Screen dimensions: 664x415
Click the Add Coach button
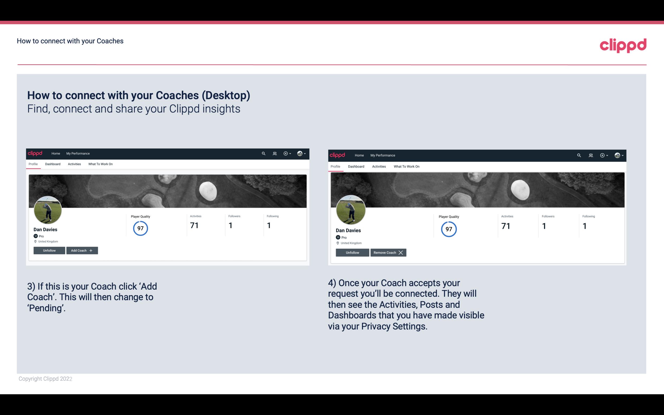point(81,250)
